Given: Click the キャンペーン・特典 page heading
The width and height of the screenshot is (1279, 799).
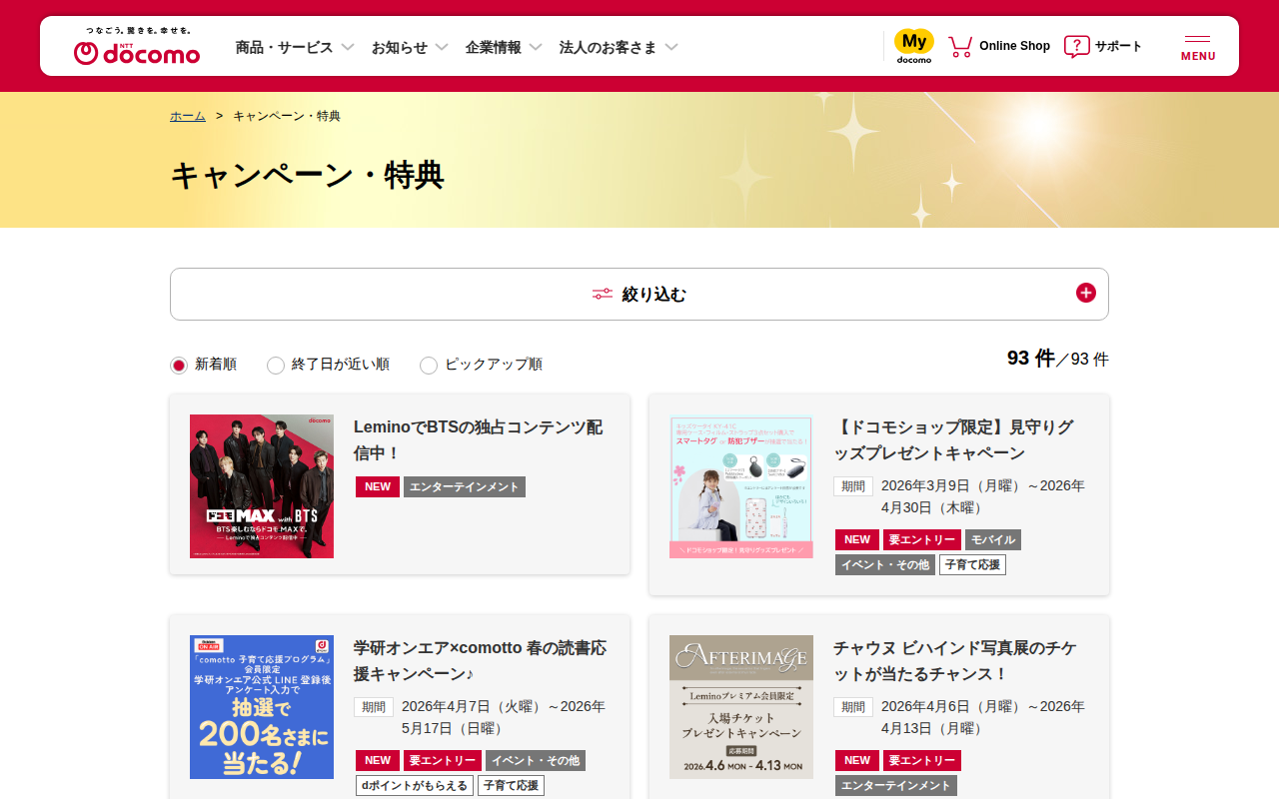Looking at the screenshot, I should pyautogui.click(x=307, y=176).
